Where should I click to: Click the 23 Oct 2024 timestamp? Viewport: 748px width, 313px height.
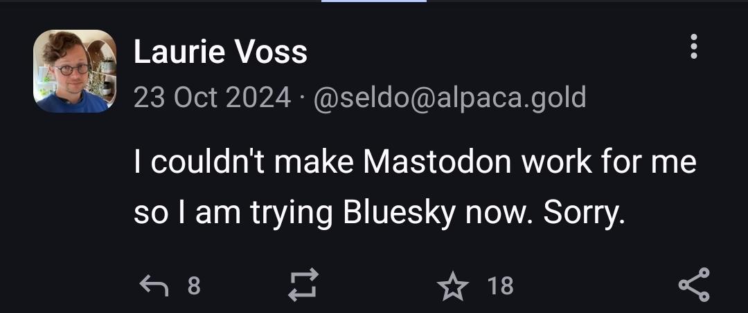tap(212, 97)
